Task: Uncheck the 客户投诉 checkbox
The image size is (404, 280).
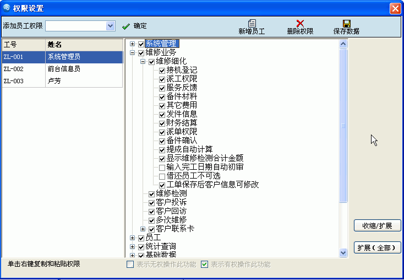Action: (152, 203)
